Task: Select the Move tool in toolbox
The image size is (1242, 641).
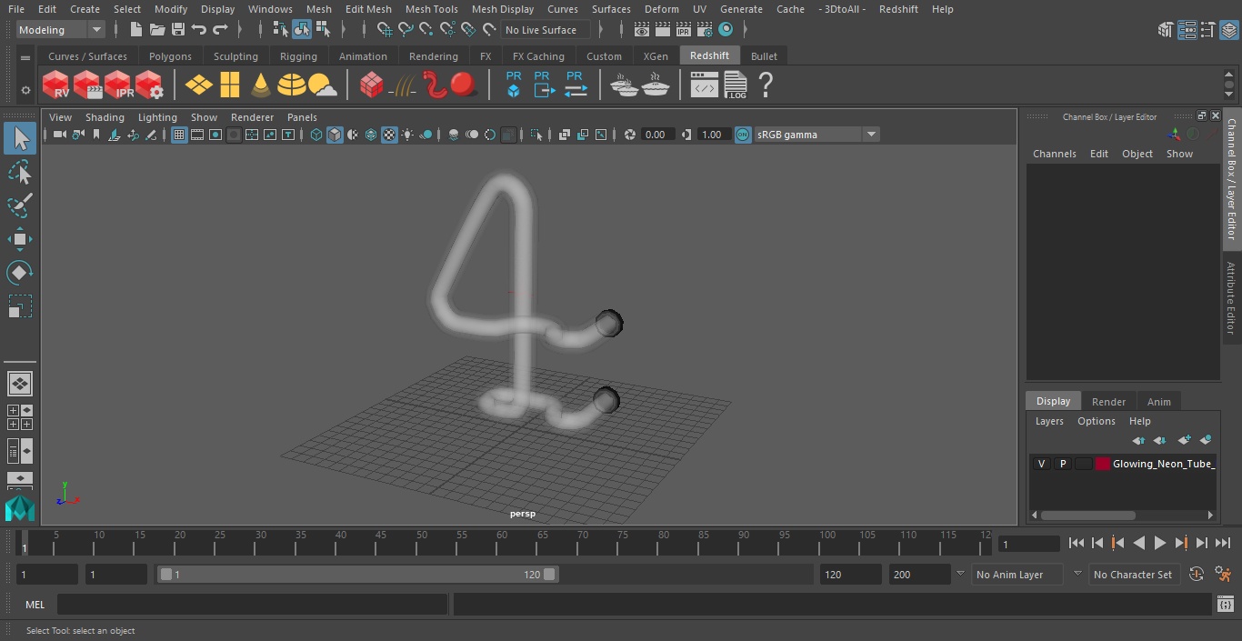Action: click(19, 239)
